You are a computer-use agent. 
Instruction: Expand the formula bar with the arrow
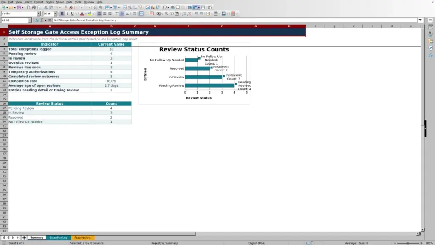(x=420, y=20)
